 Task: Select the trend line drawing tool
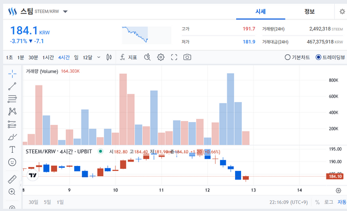click(x=12, y=86)
